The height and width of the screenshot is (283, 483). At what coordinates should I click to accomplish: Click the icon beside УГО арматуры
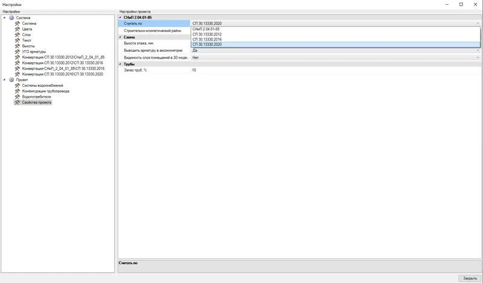[x=17, y=52]
